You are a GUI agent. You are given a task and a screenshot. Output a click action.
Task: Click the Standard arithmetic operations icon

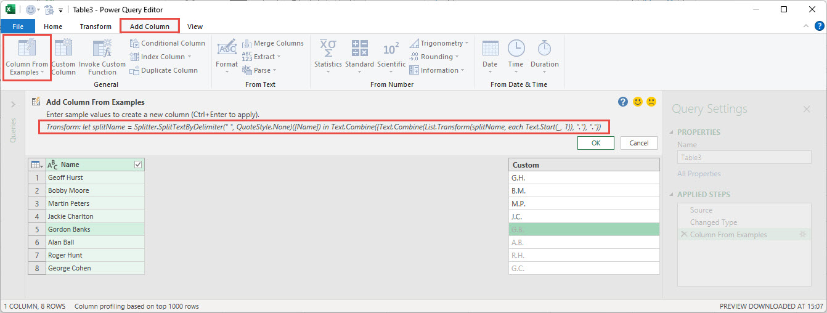coord(359,49)
